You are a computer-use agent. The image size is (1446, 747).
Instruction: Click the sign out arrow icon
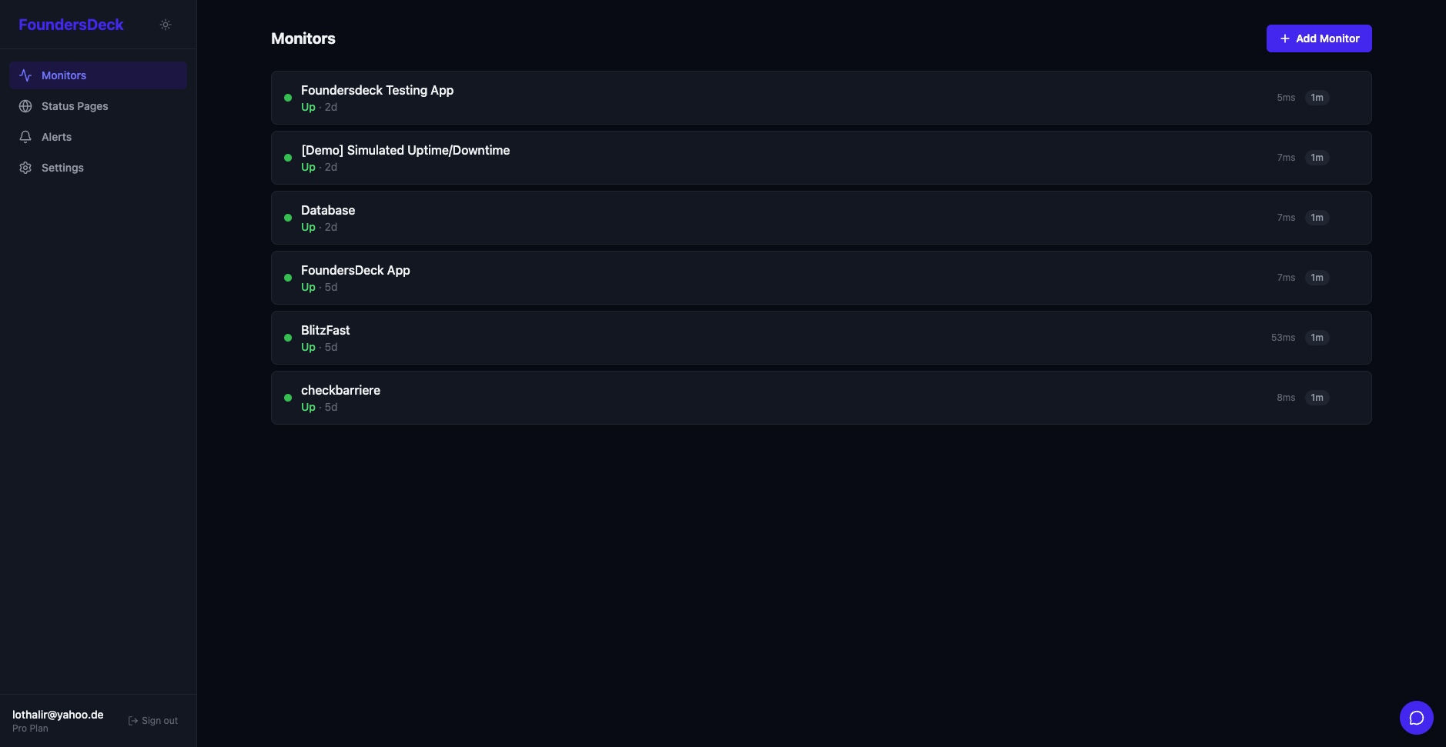(132, 720)
